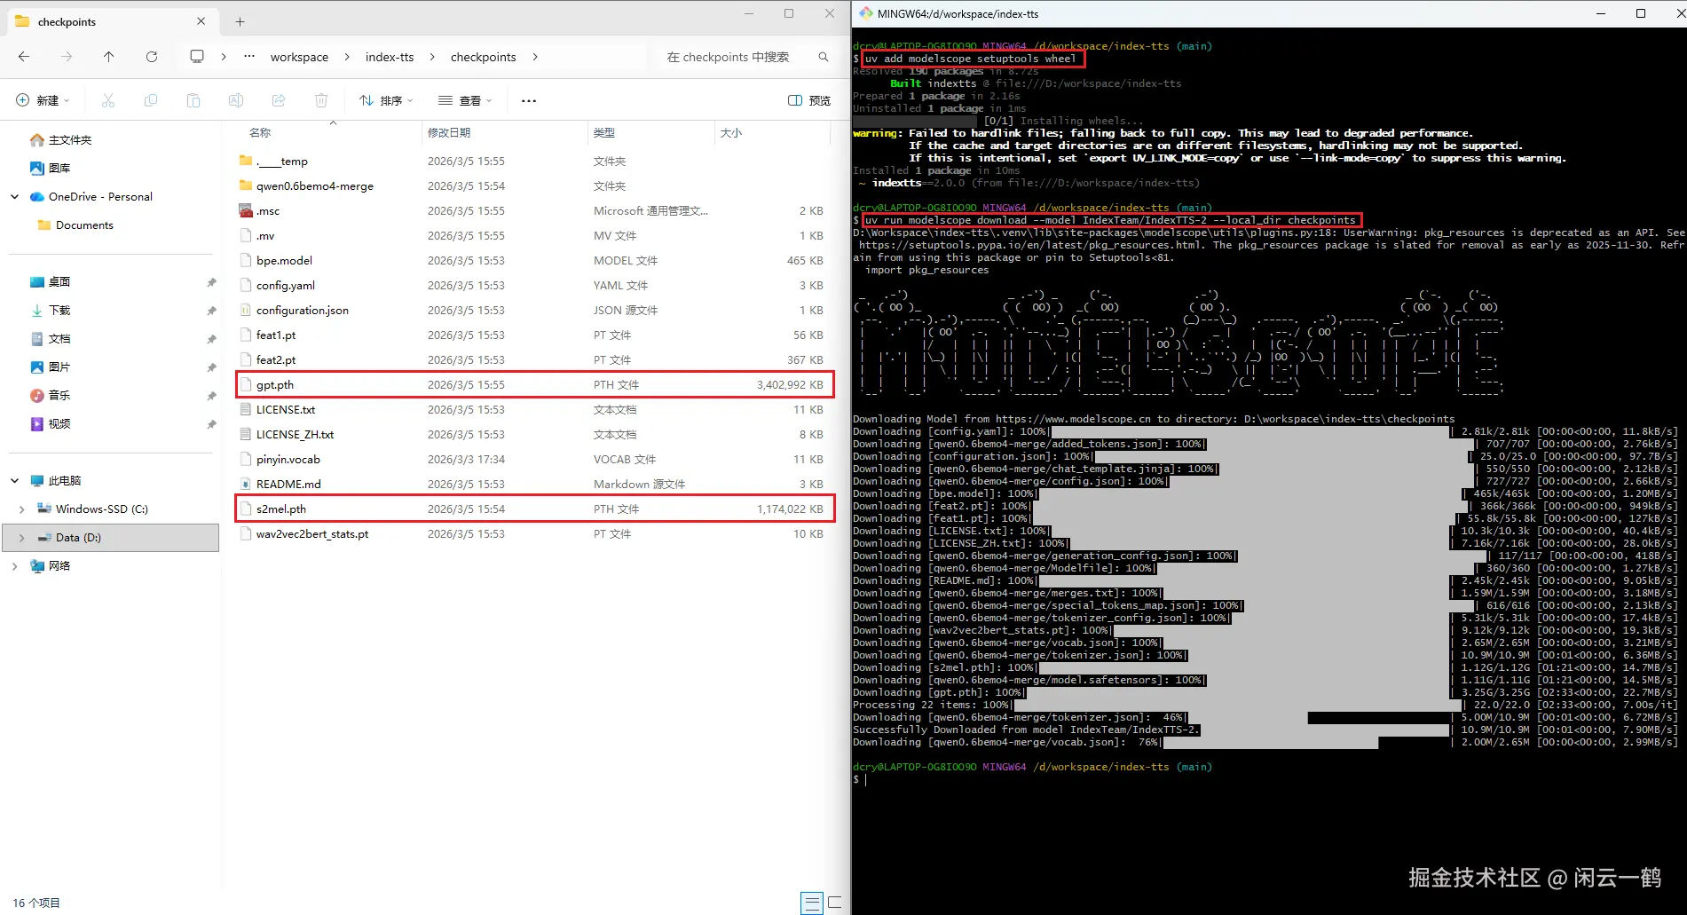Switch to large icons view layout
Screen dimensions: 1687x915
[834, 903]
